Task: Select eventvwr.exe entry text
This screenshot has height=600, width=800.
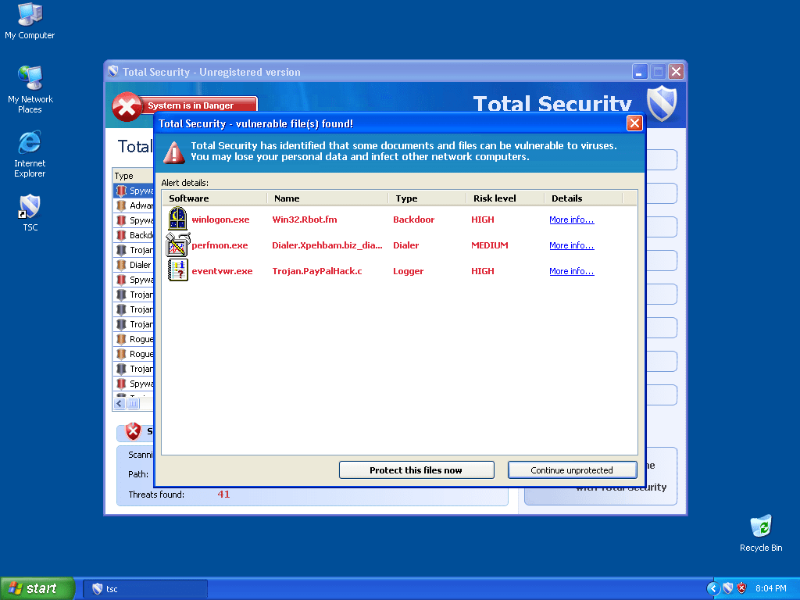Action: pos(222,271)
